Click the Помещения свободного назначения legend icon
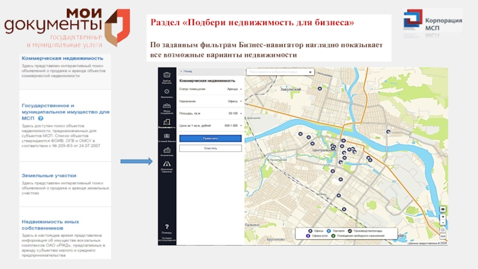The image size is (478, 269). (333, 236)
